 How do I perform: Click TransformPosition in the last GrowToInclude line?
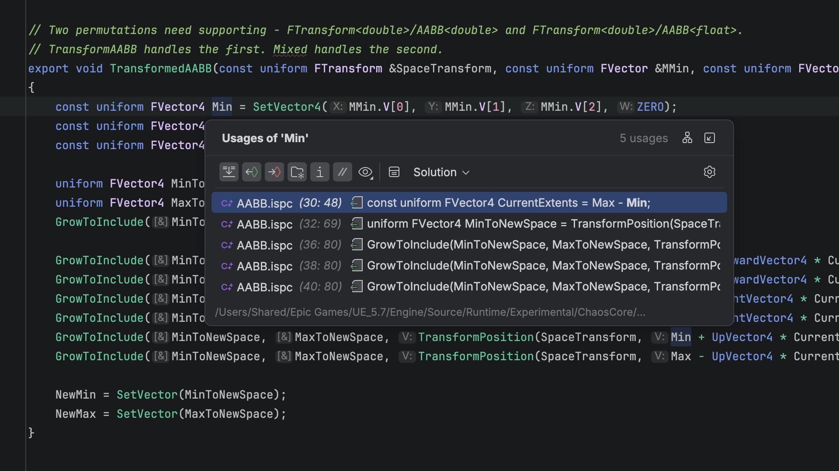476,356
